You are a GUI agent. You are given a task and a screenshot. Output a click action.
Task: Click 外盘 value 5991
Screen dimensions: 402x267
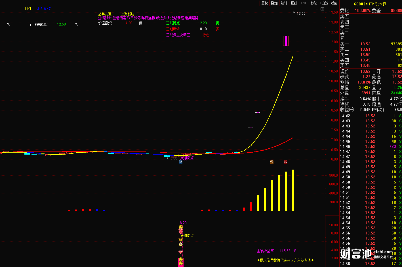[366, 93]
